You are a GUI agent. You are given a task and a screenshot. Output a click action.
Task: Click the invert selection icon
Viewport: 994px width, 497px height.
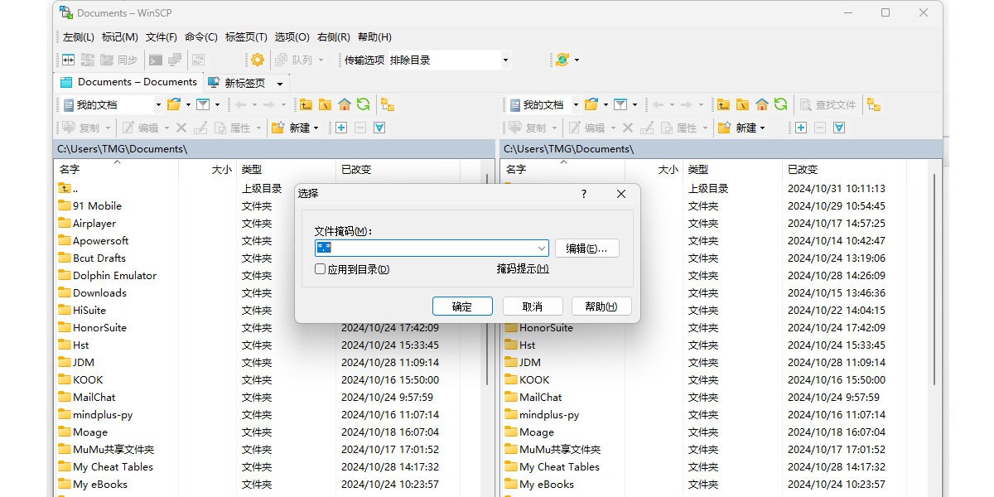tap(379, 127)
